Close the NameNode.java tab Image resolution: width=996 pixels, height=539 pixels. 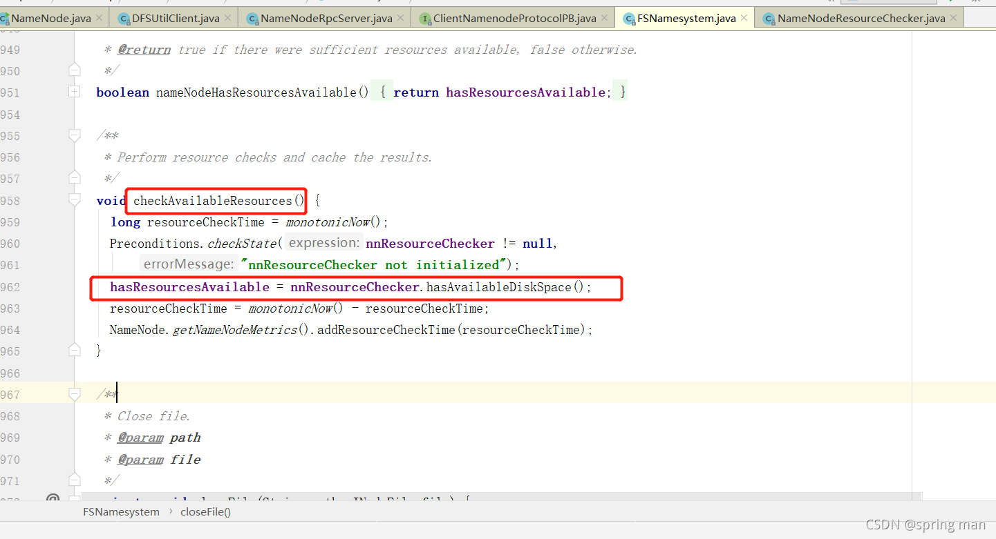(x=99, y=18)
